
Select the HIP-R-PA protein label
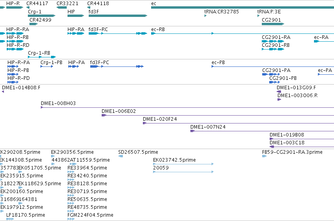pos(18,62)
